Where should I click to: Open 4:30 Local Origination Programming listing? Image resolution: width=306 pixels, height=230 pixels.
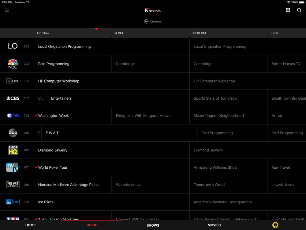coord(248,47)
